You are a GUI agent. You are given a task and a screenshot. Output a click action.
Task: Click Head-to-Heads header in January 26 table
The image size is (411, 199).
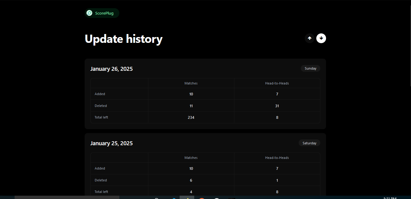point(277,83)
